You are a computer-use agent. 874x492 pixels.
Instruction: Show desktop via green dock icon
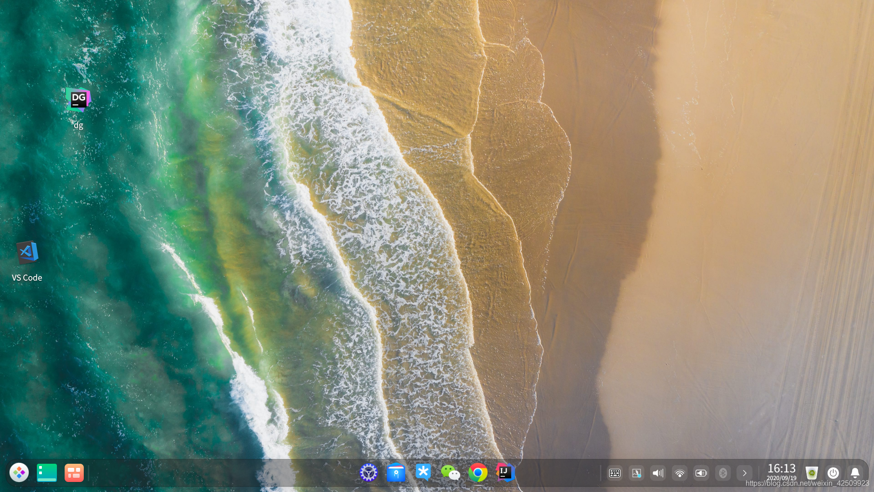47,473
